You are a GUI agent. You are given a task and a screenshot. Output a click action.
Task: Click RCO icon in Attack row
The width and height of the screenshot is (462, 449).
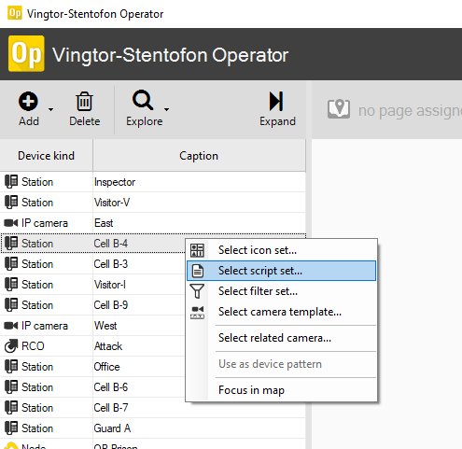tap(11, 346)
